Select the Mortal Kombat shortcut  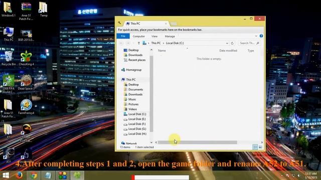tap(26, 133)
